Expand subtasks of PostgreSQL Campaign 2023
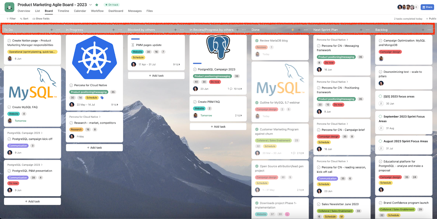Screen dimensions: 437x219 click(238, 89)
